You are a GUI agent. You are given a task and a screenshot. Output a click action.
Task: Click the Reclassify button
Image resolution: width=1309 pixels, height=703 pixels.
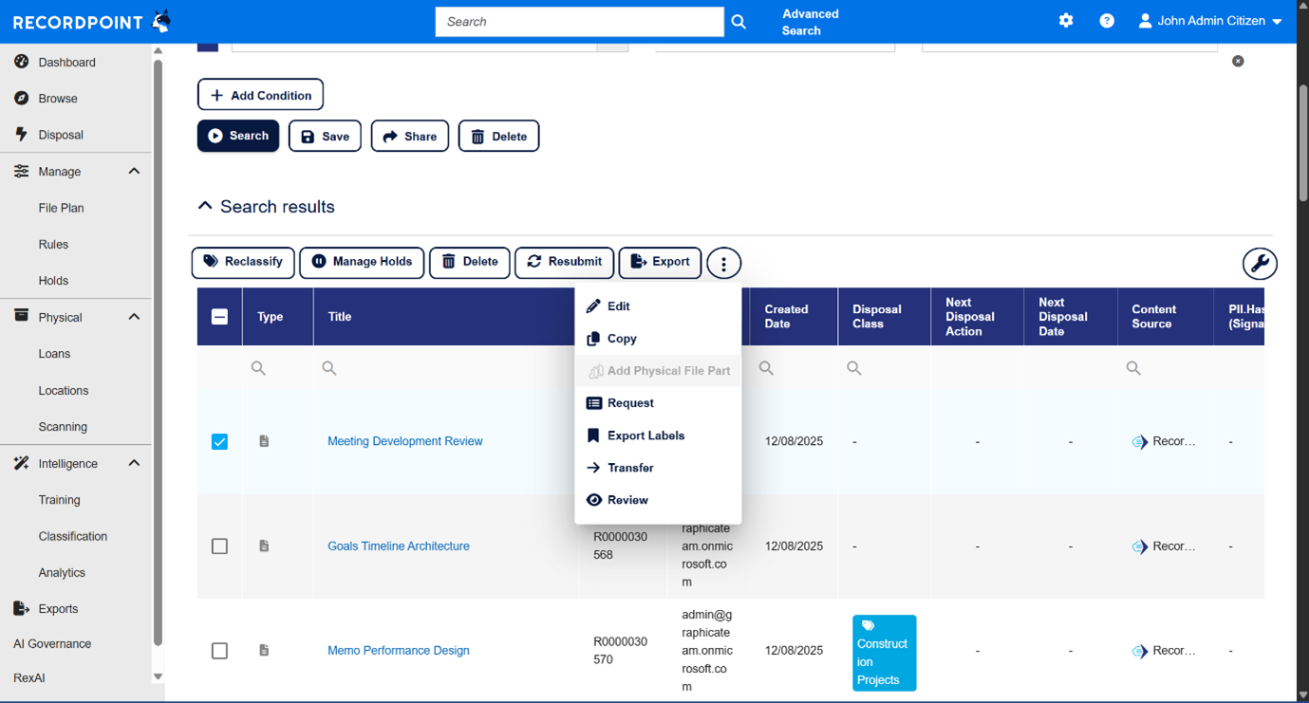tap(243, 262)
